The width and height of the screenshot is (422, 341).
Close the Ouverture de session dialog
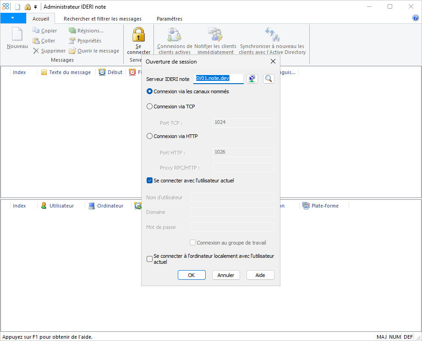click(x=273, y=62)
